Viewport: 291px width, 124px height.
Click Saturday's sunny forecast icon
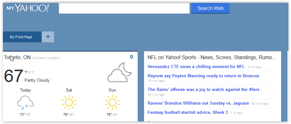pos(69,102)
